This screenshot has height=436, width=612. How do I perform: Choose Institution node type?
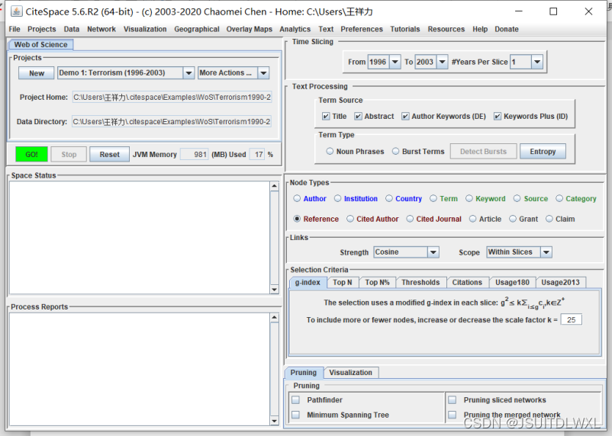point(337,198)
